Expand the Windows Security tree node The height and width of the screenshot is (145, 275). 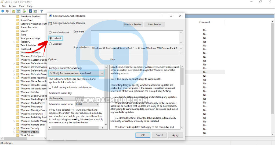(x=14, y=128)
